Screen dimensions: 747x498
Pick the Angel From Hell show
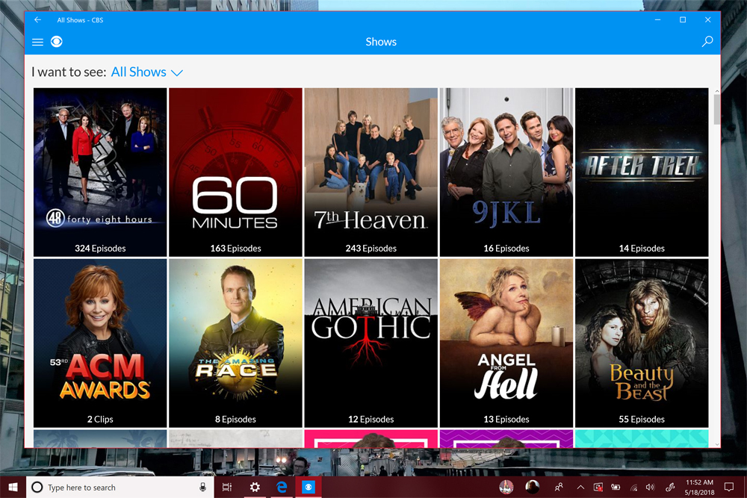pos(506,343)
